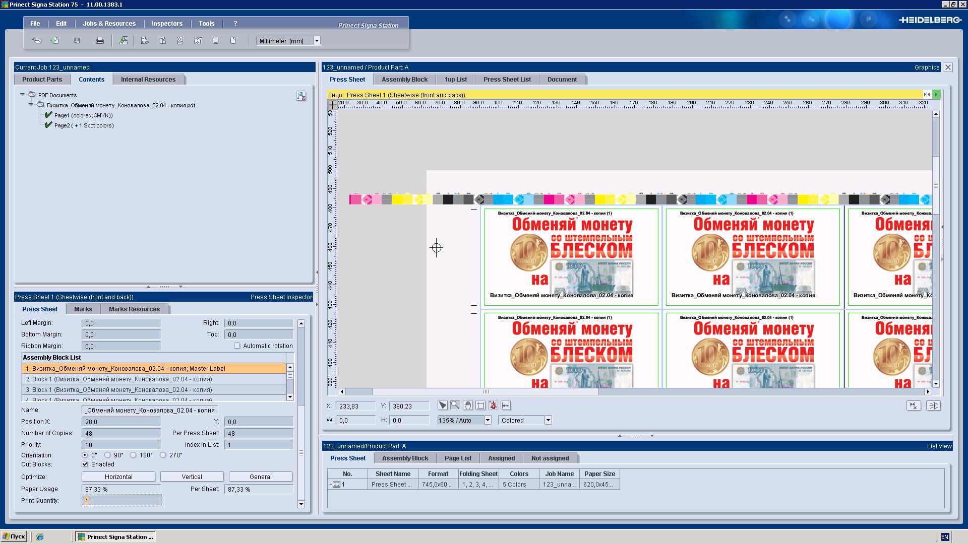Click the Assembly Block List scroll down arrow
The image size is (968, 544).
290,397
